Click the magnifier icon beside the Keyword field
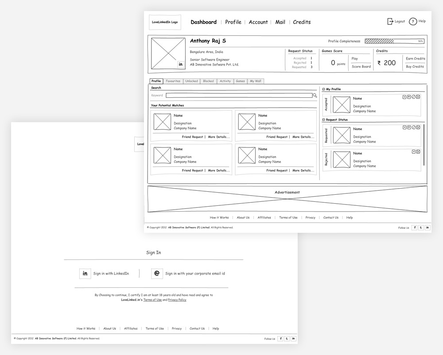443x355 pixels. click(315, 95)
